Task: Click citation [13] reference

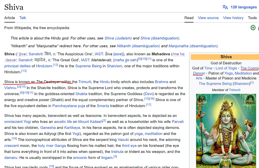Action: click(24, 71)
